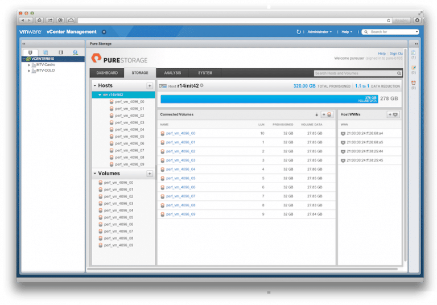Viewport: 437px width, 305px height.
Task: Click the 278 GB volume data usage bar
Action: 269,99
